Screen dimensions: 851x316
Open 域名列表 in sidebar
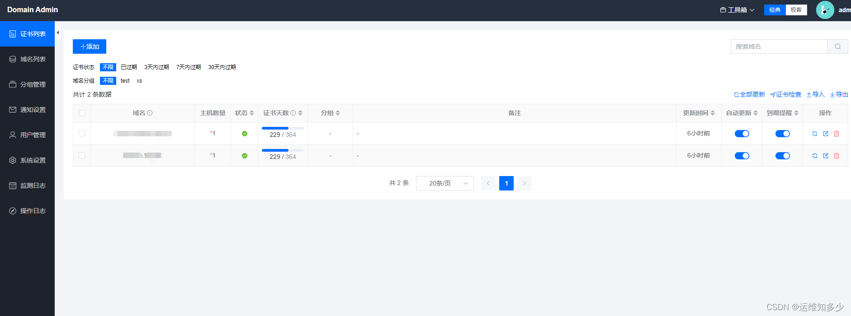tap(27, 59)
